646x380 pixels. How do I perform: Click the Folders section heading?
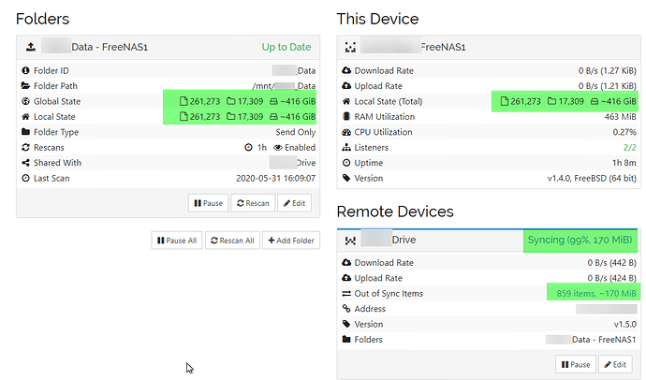[42, 19]
